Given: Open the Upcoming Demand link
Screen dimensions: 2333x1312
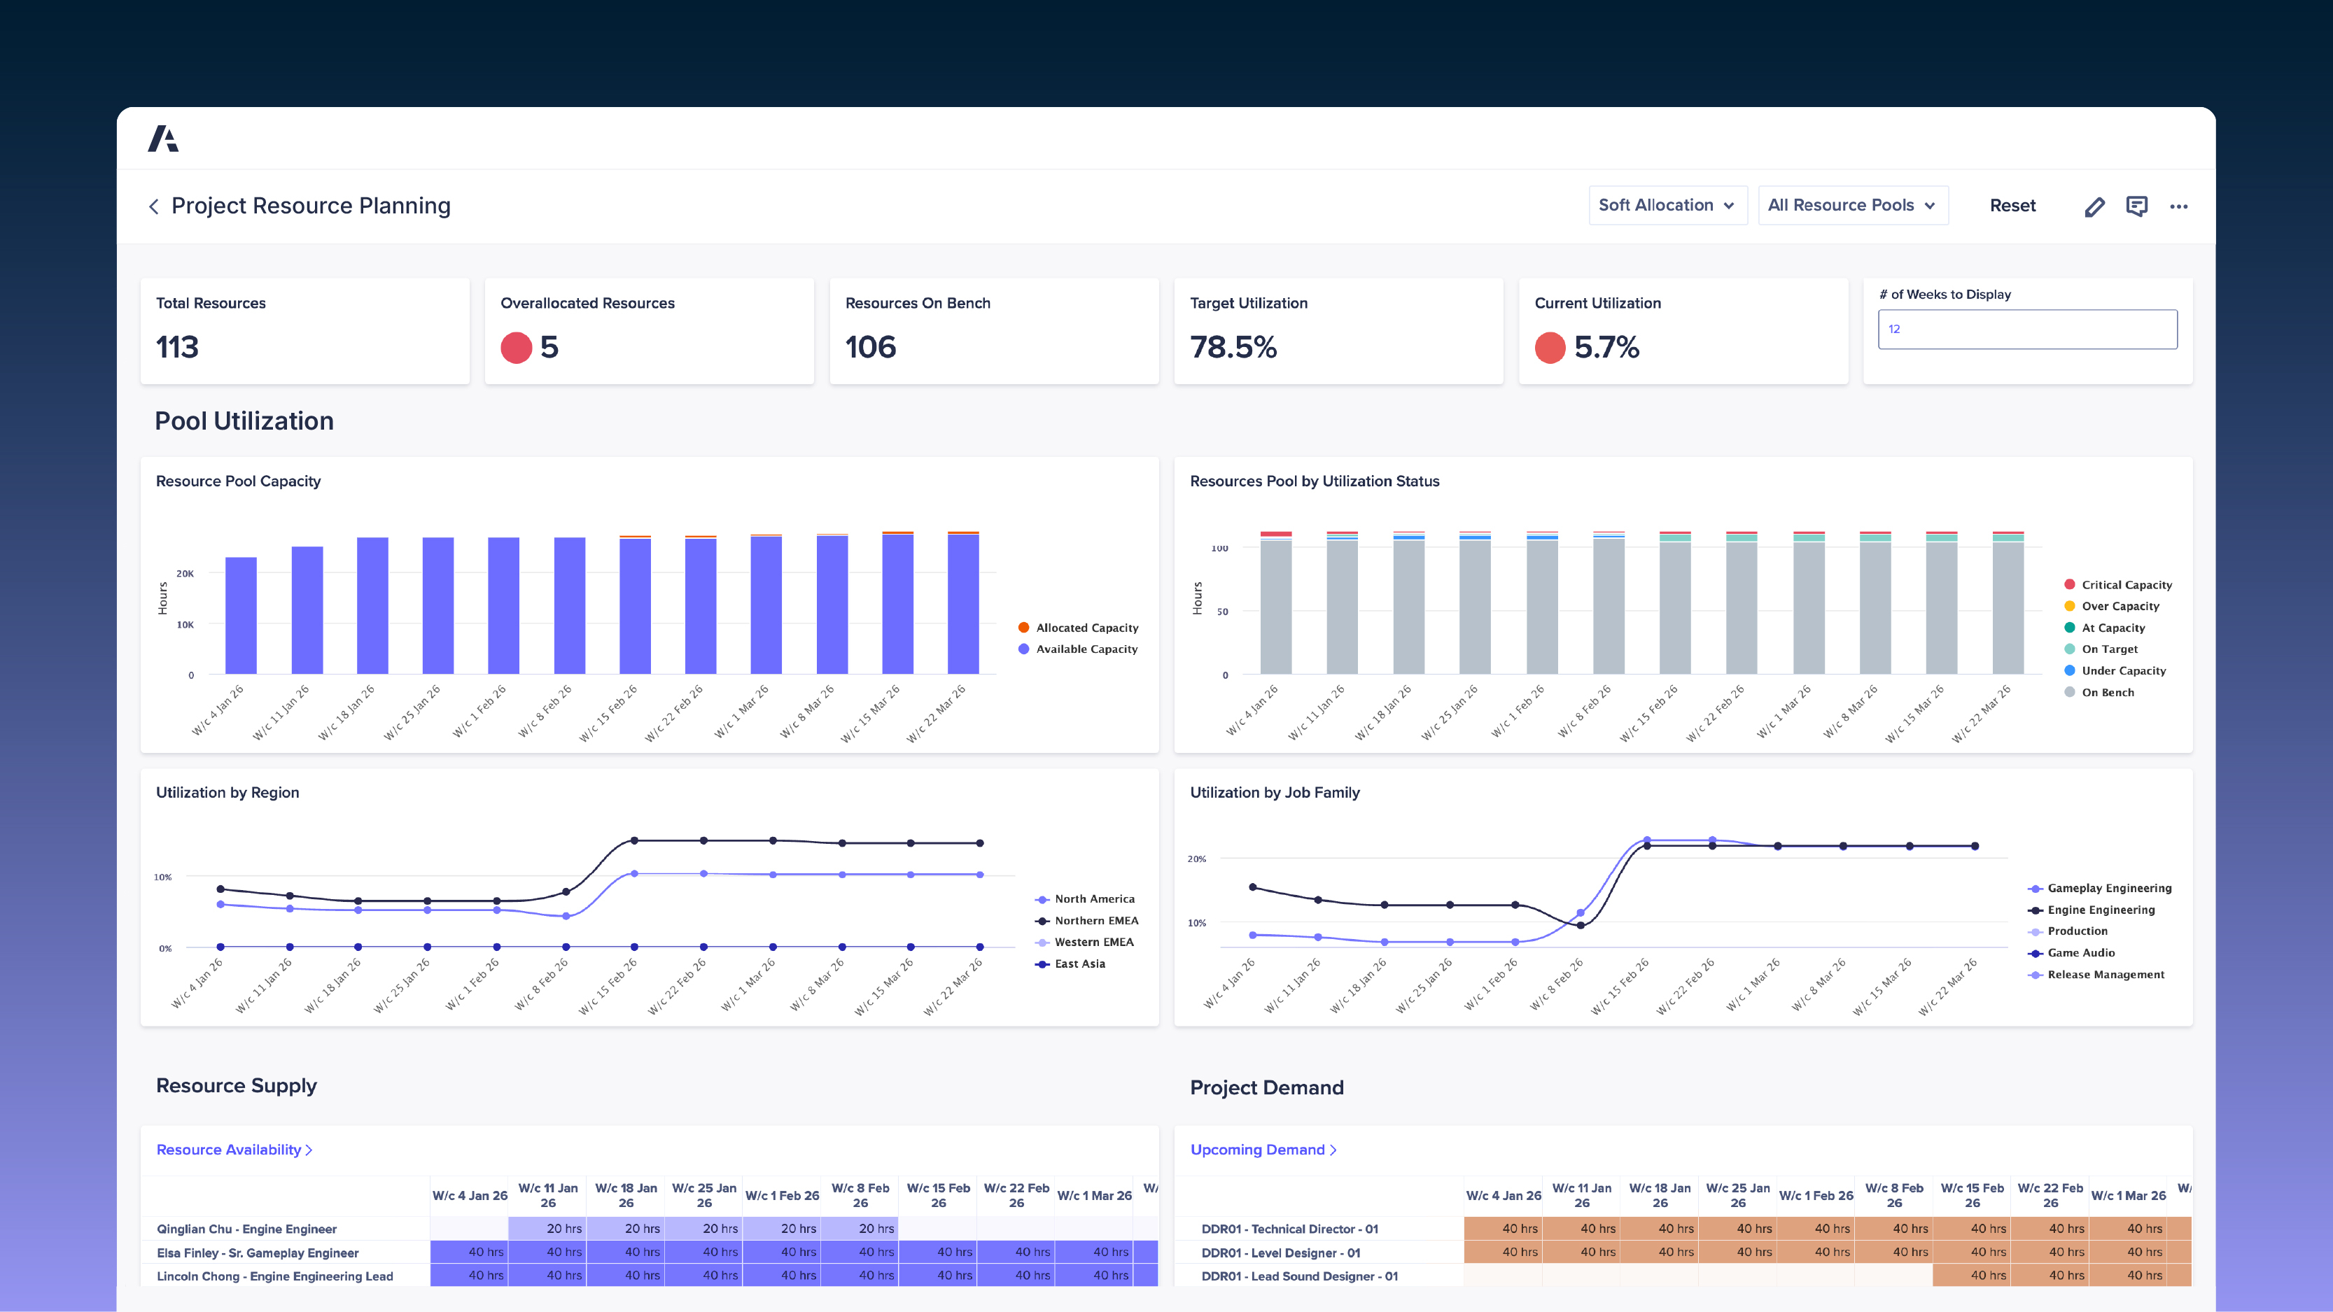Looking at the screenshot, I should pos(1257,1149).
